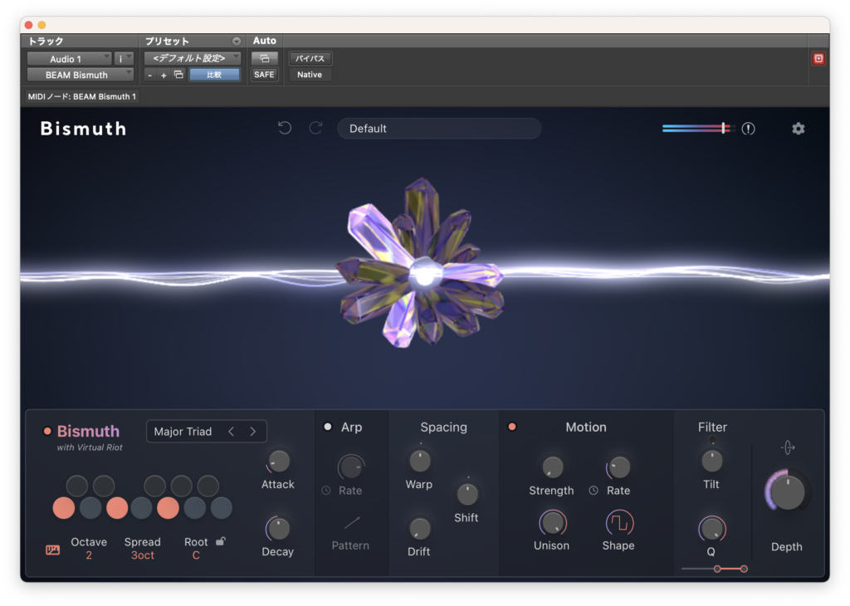Open the plugin settings gear

(798, 129)
